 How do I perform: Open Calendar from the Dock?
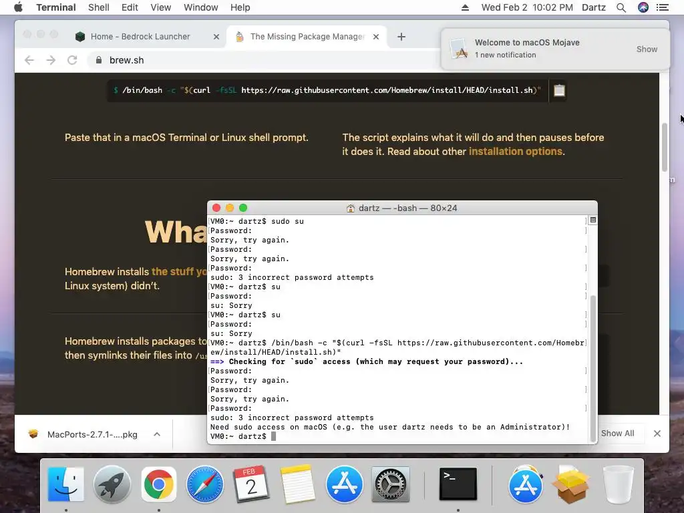tap(251, 484)
